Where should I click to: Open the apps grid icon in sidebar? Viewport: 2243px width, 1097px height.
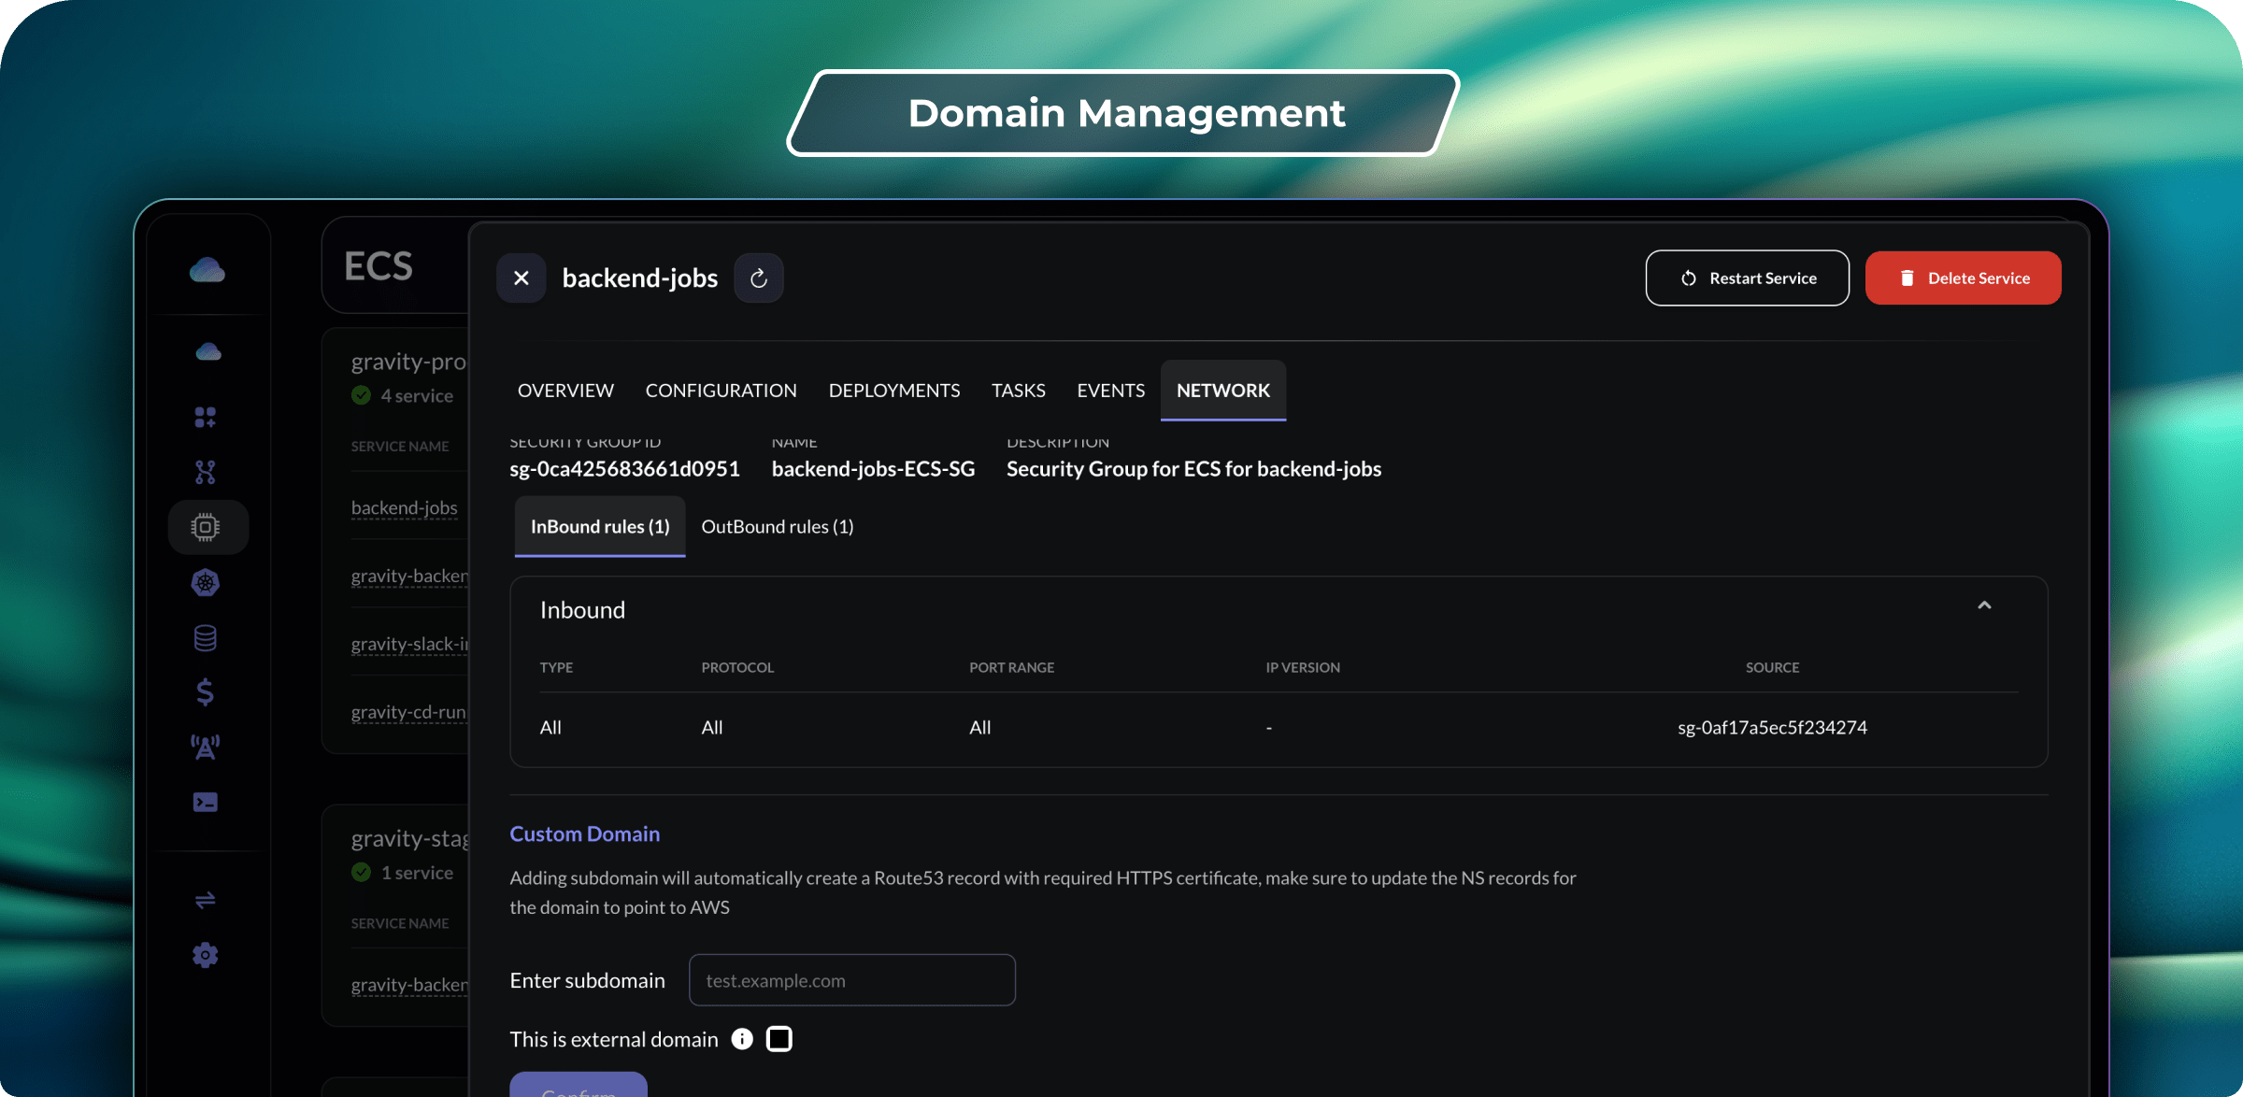click(204, 417)
